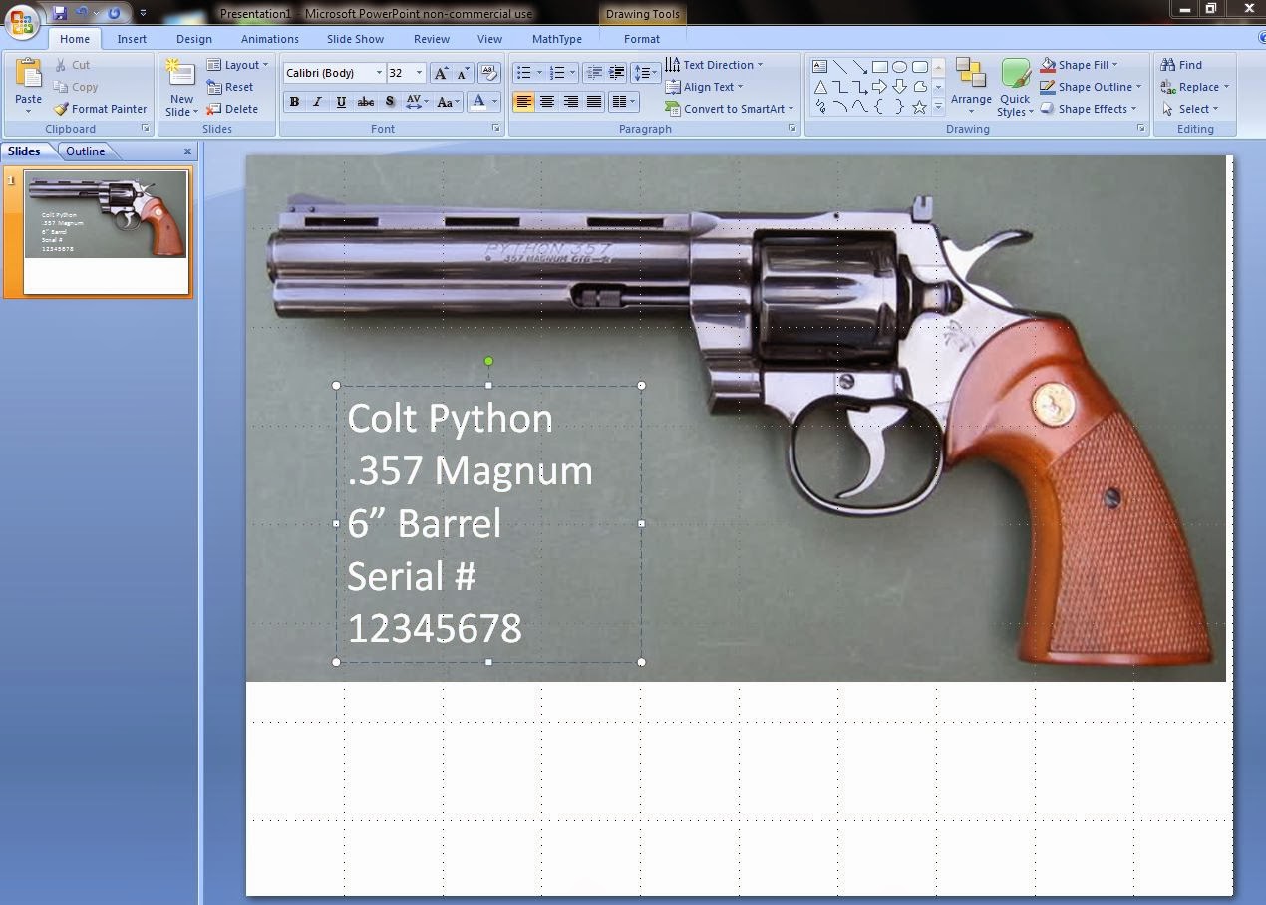Open line spacing dropdown
The image size is (1266, 905).
(646, 73)
